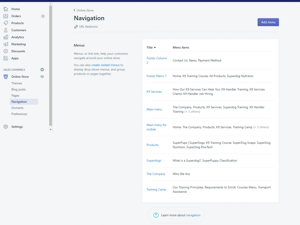Click the Customers person icon
Screen dimensions: 300x225
tap(6, 30)
